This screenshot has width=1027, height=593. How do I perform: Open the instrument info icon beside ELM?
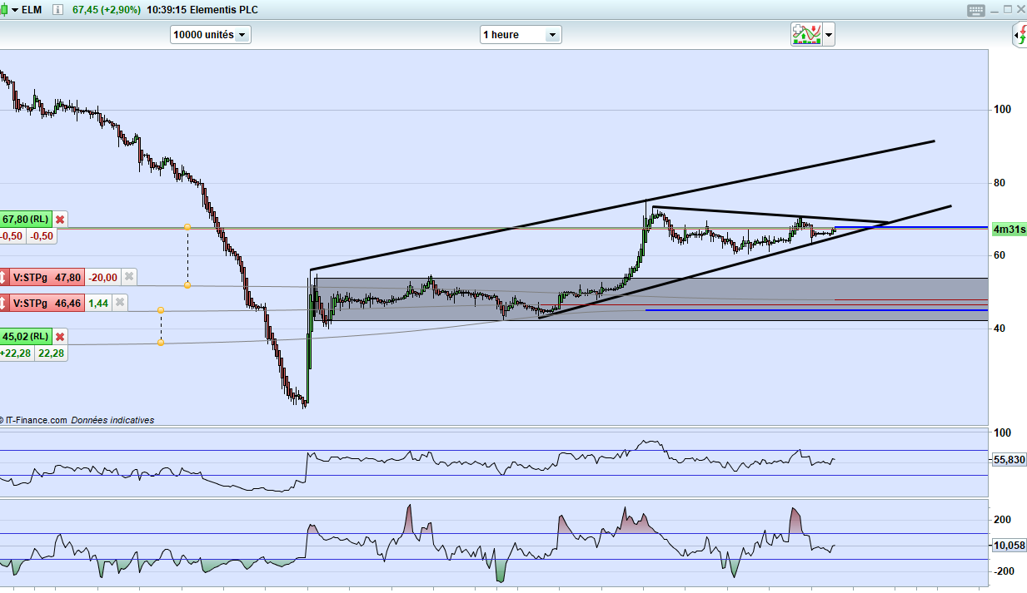57,10
